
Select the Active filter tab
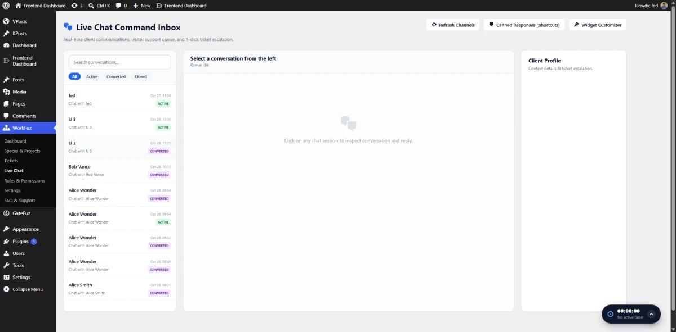point(92,76)
